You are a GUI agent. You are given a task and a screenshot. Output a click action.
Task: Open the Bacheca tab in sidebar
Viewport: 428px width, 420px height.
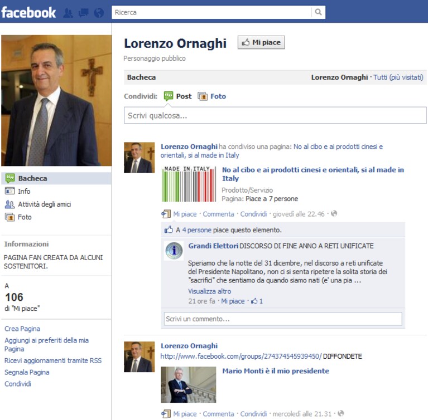coord(56,178)
